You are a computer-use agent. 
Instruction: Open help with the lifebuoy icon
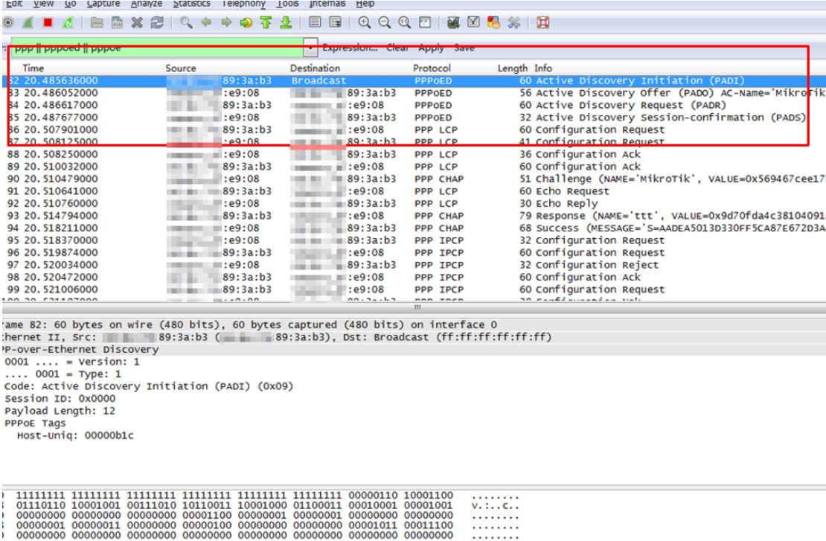[543, 22]
